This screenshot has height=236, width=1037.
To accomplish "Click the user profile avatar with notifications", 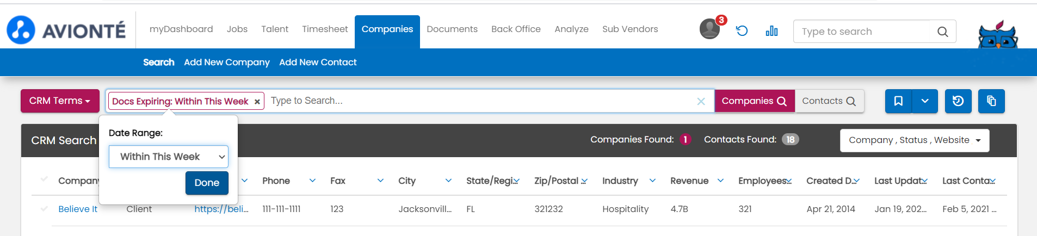I will point(709,29).
